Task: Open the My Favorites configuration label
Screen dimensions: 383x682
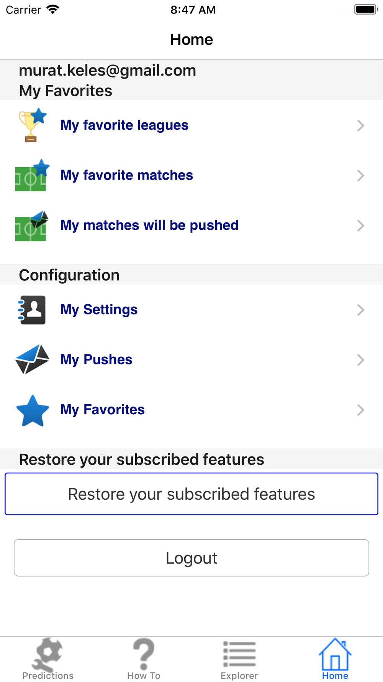Action: 103,410
